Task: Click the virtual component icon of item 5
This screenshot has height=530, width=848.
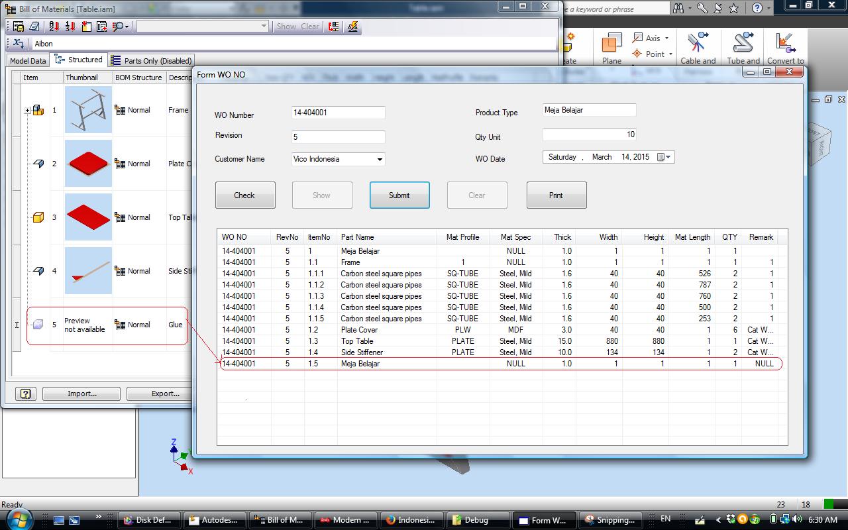Action: [x=38, y=325]
